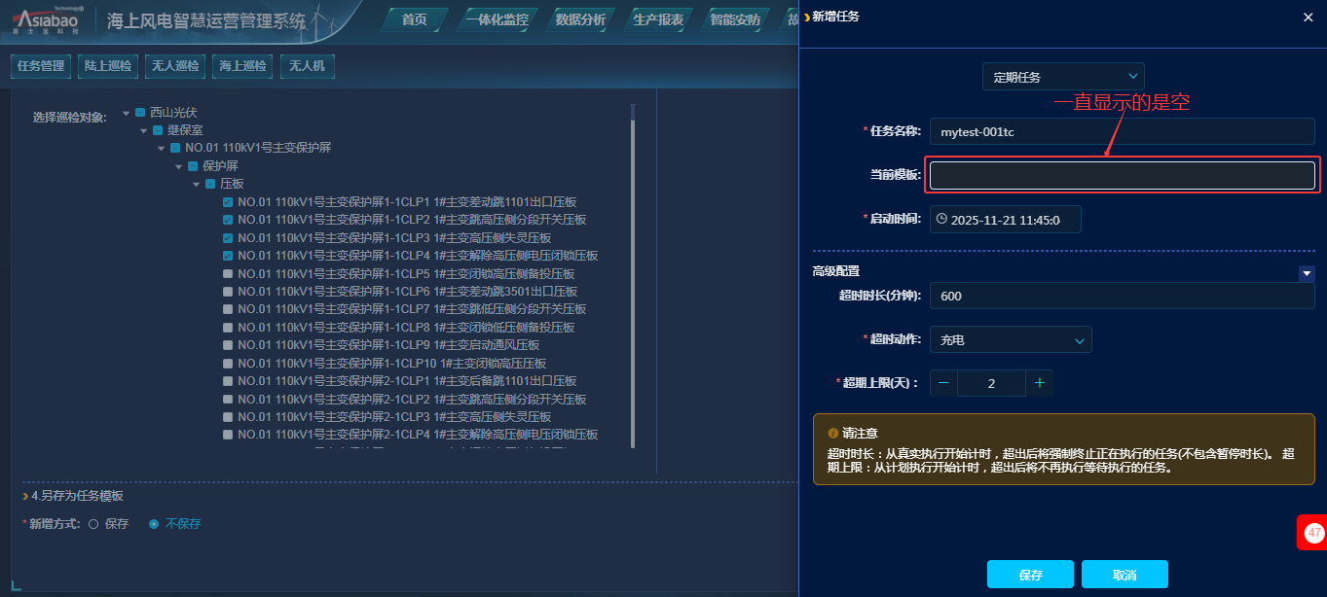
Task: Open the 数据分析 top menu tab
Action: click(579, 19)
